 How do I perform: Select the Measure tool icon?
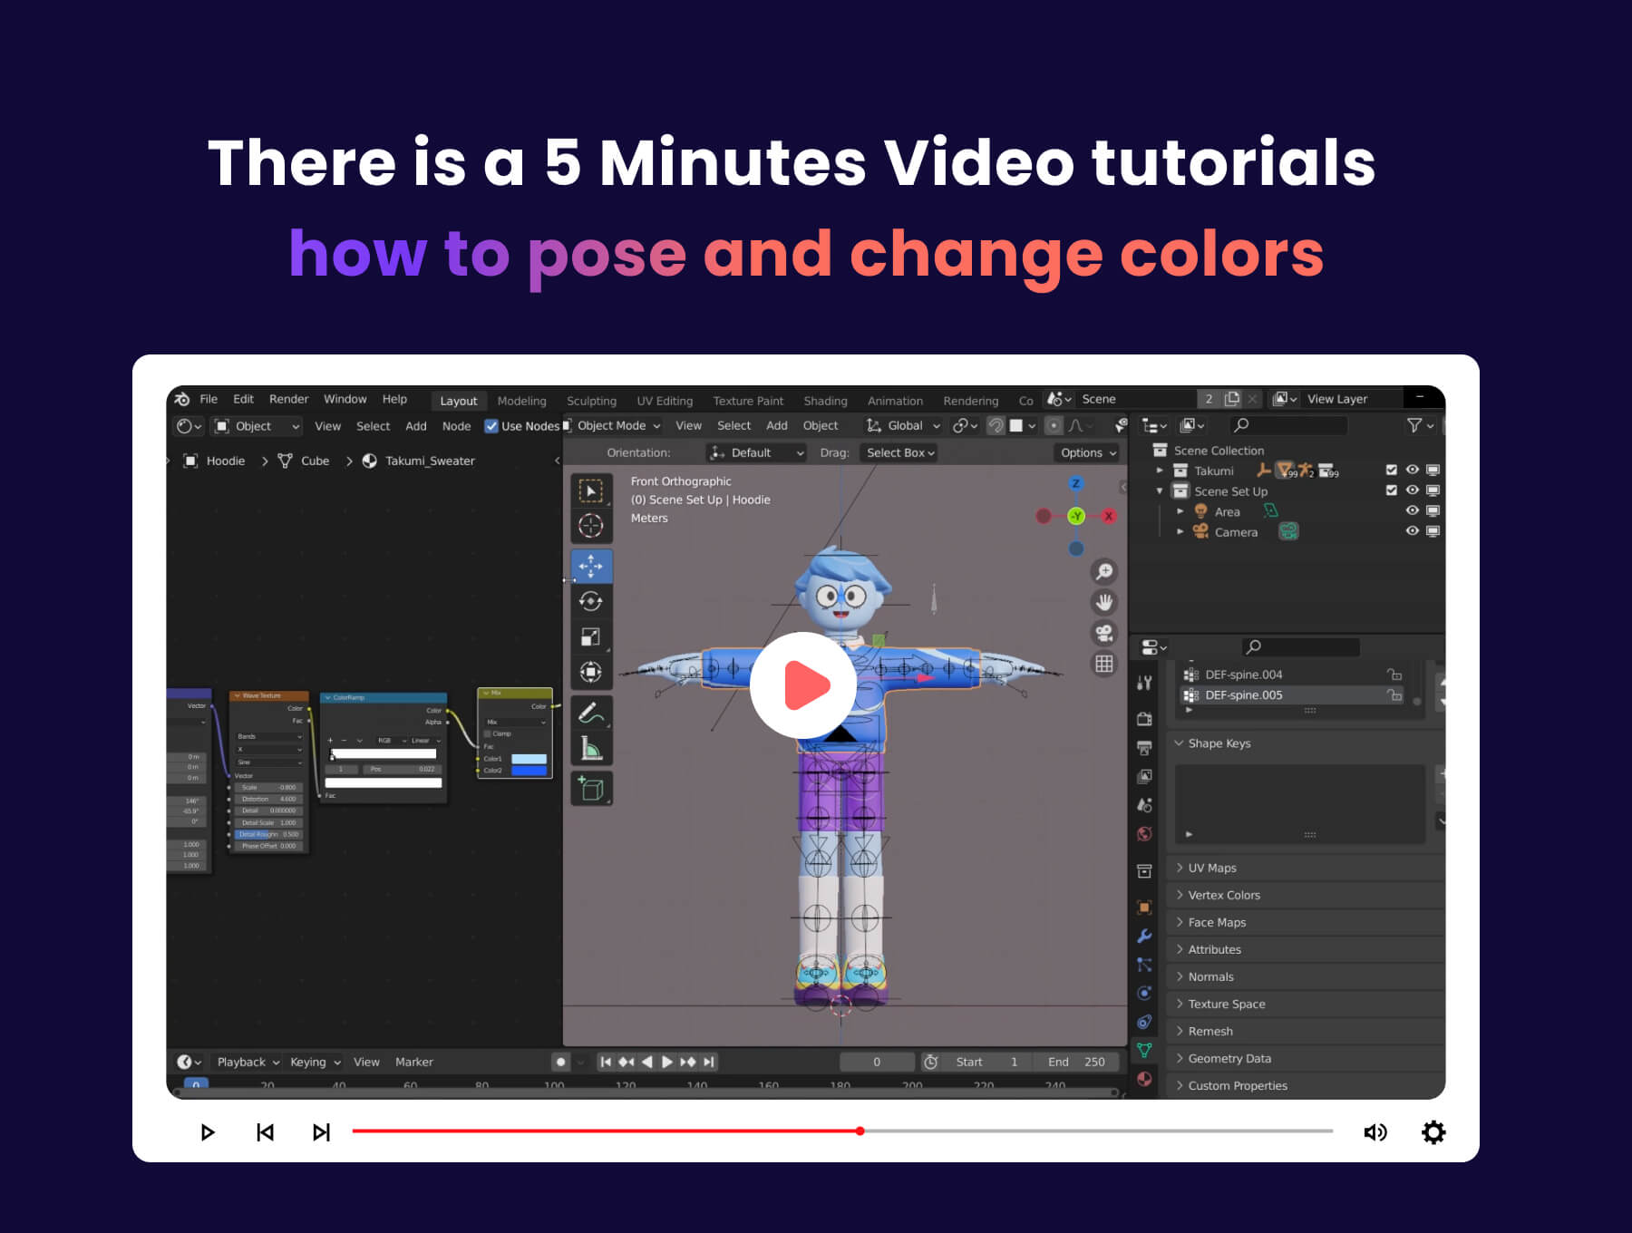tap(590, 749)
